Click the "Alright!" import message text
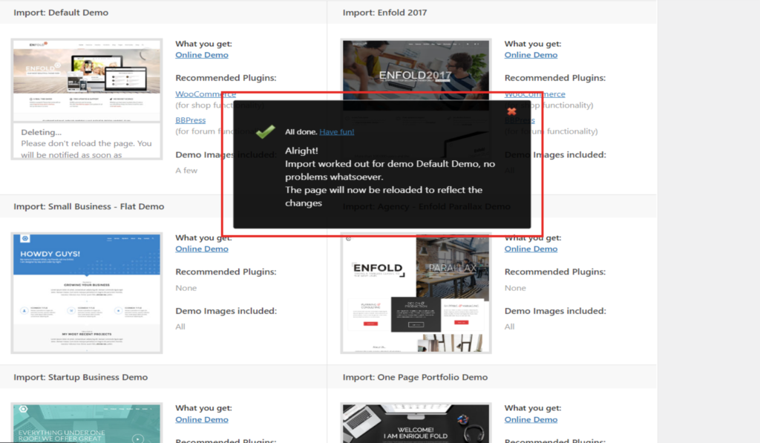Screen dimensions: 760x443 pos(301,151)
